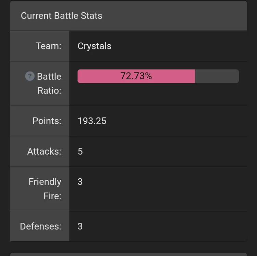This screenshot has width=257, height=256.
Task: Click the pink 72.73% battle ratio bar
Action: click(136, 76)
